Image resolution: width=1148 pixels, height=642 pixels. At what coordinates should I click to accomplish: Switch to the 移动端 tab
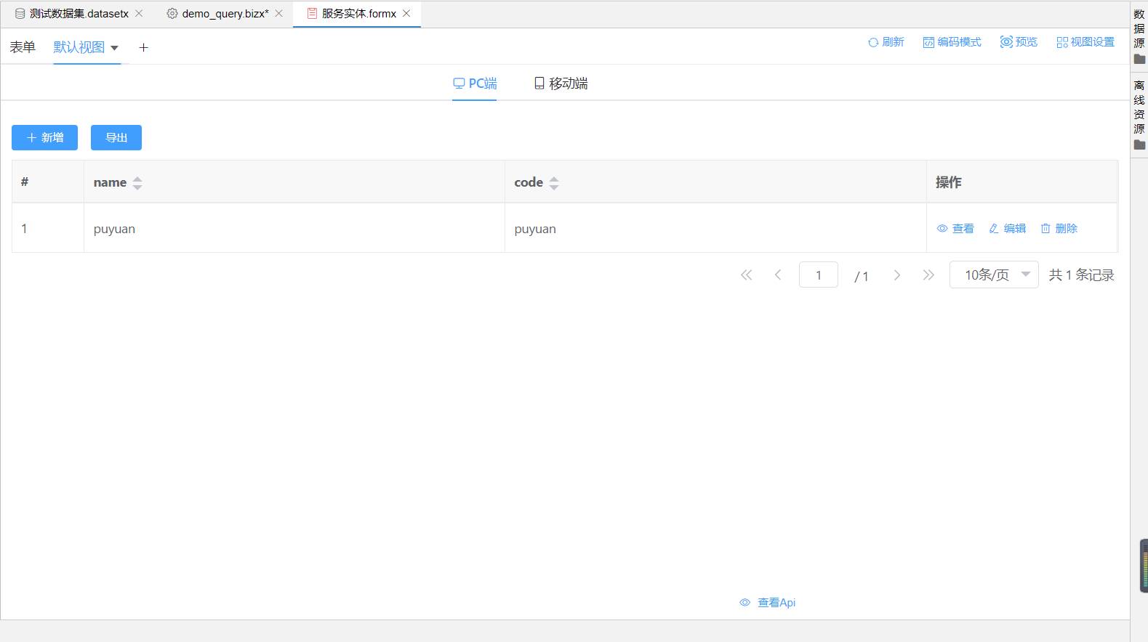click(x=561, y=84)
